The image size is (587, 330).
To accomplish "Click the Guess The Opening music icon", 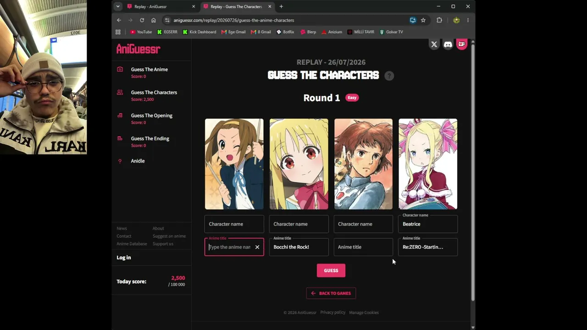I will [120, 115].
